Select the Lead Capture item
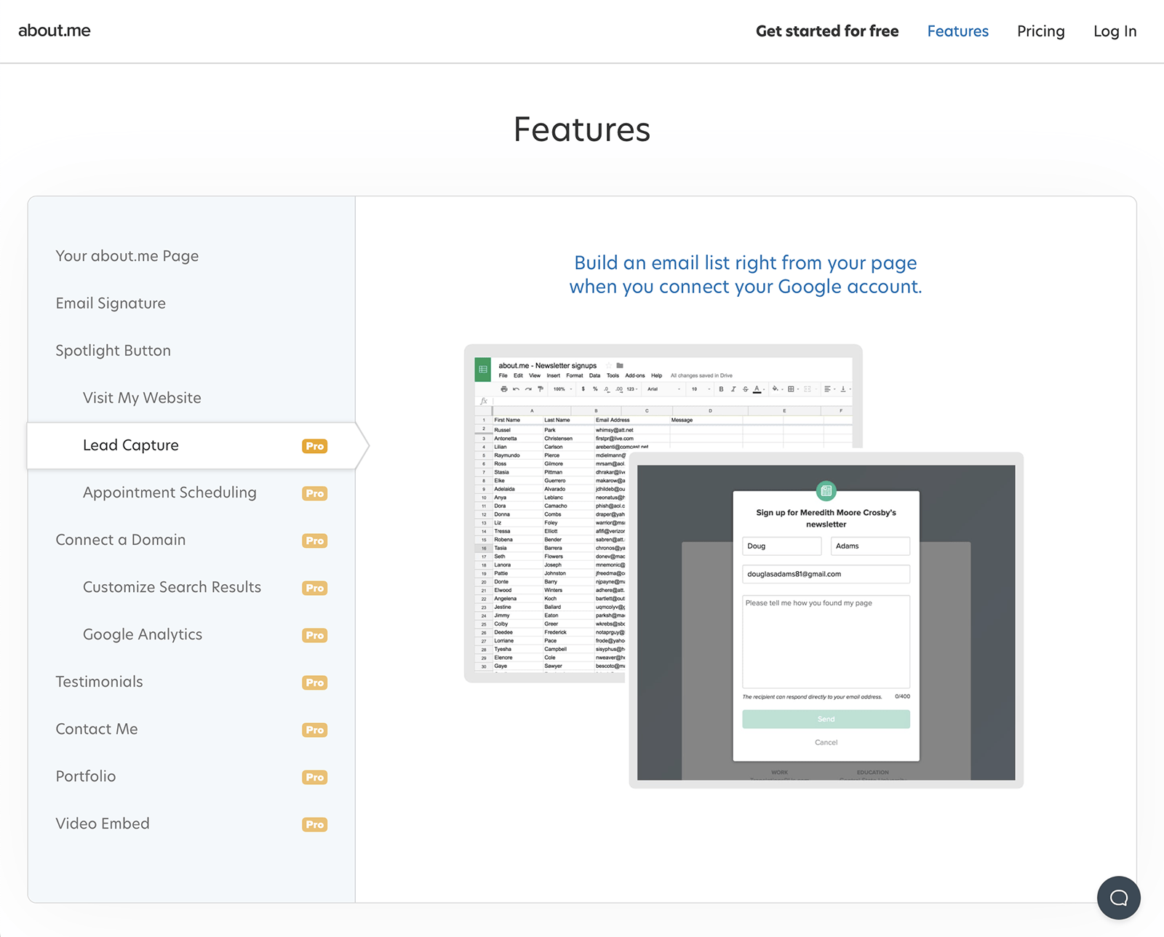The width and height of the screenshot is (1164, 937). coord(191,445)
